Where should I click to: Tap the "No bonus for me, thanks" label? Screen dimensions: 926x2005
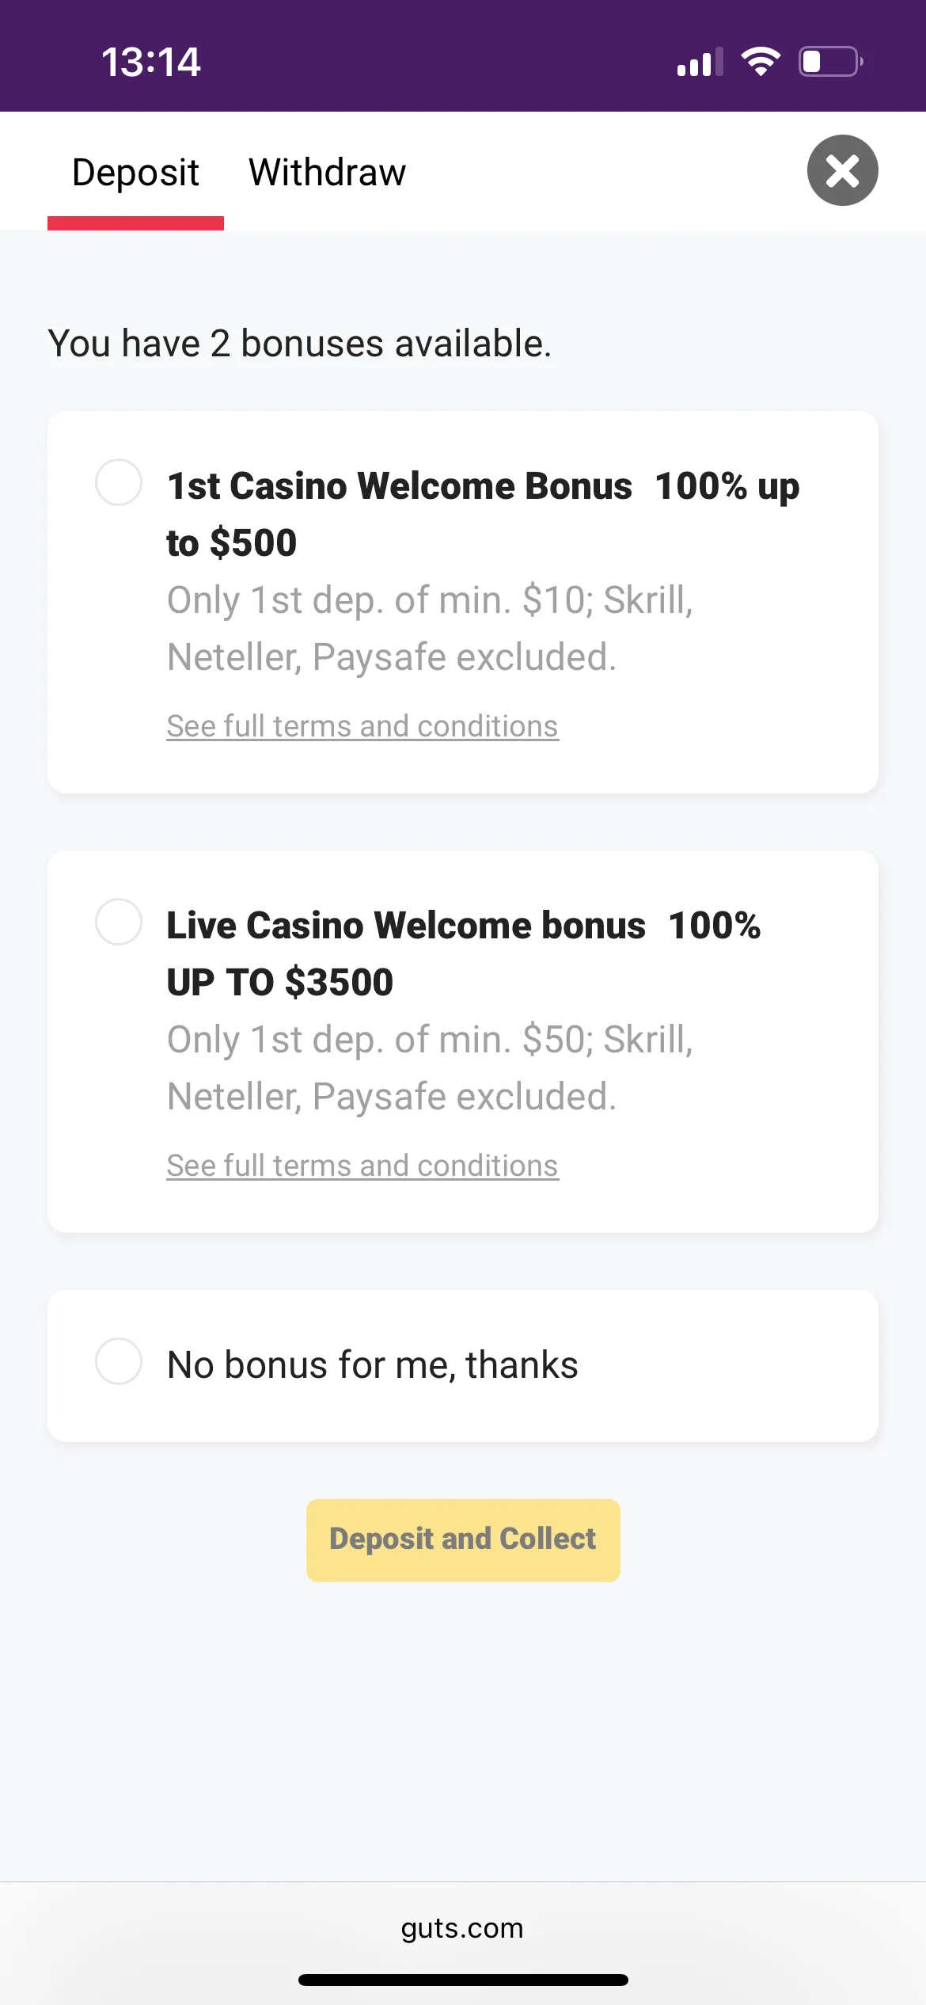tap(372, 1365)
